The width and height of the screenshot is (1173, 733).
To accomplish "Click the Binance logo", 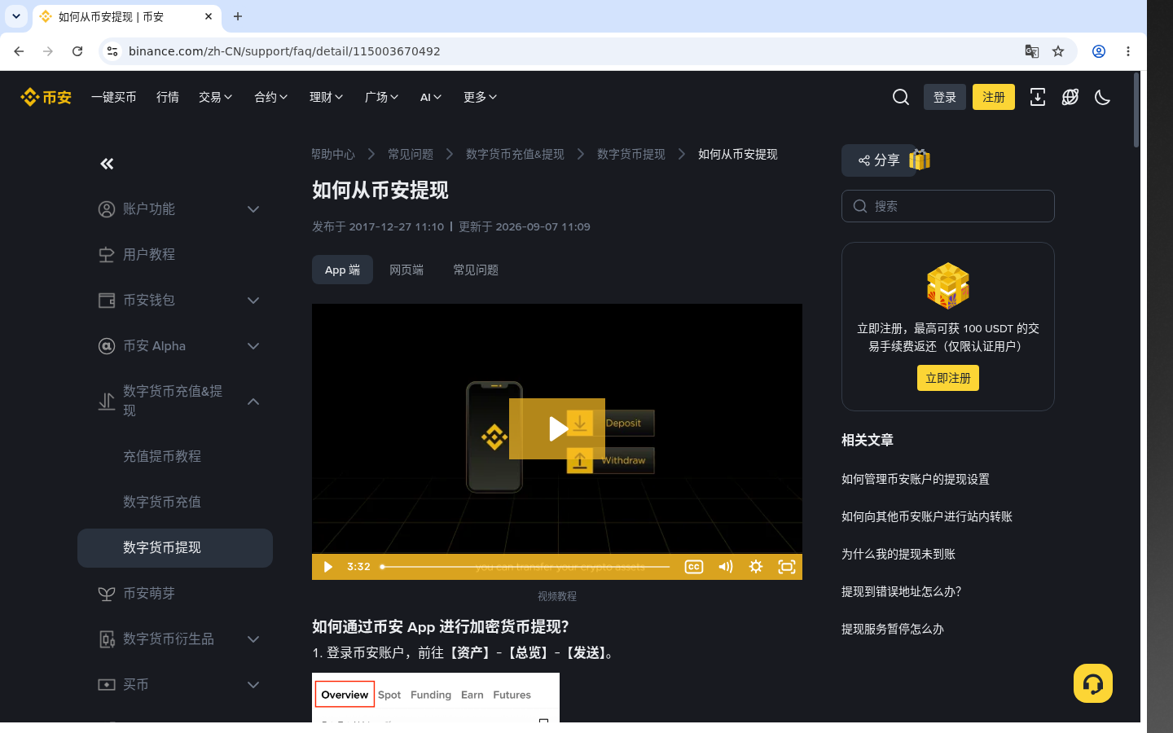I will [46, 97].
